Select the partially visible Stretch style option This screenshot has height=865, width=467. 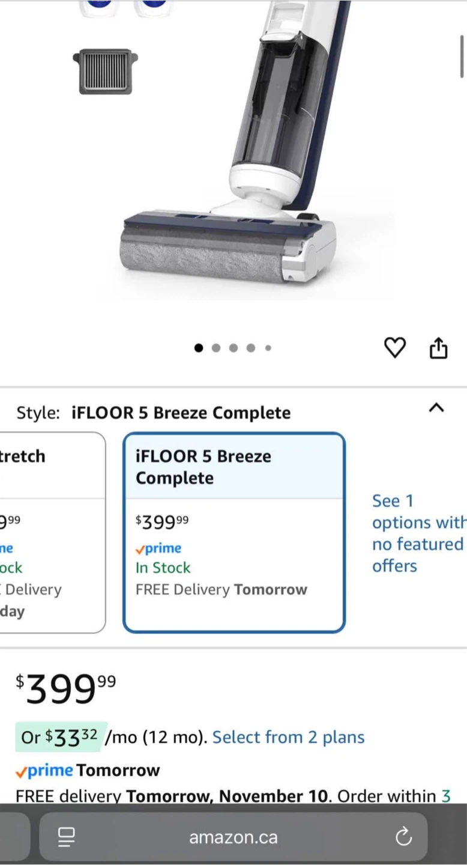pos(52,532)
